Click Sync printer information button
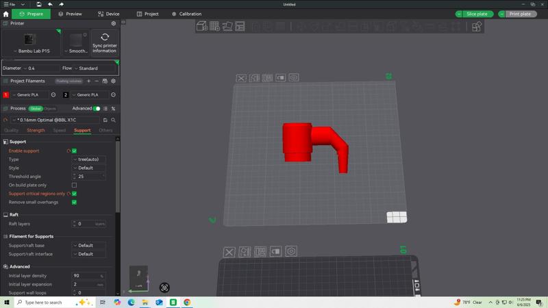This screenshot has height=308, width=548. (105, 42)
